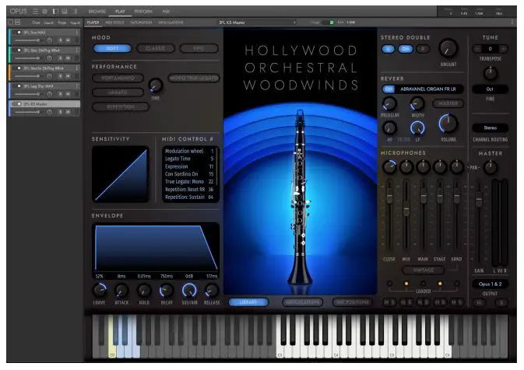Decrease transpose with minus stepper
524x370 pixels.
477,49
